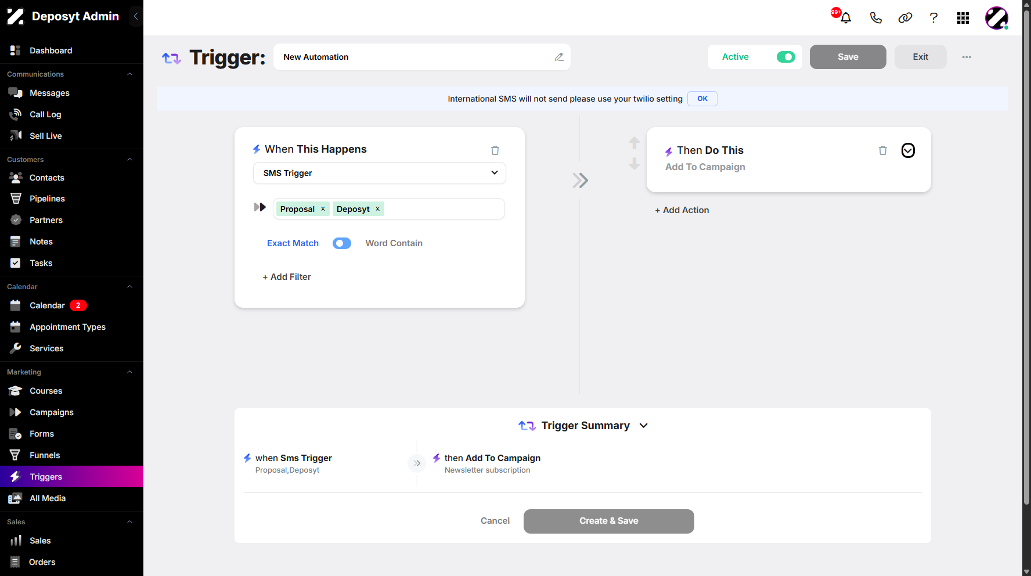Remove the Deposyt keyword tag
This screenshot has height=576, width=1031.
coord(377,209)
